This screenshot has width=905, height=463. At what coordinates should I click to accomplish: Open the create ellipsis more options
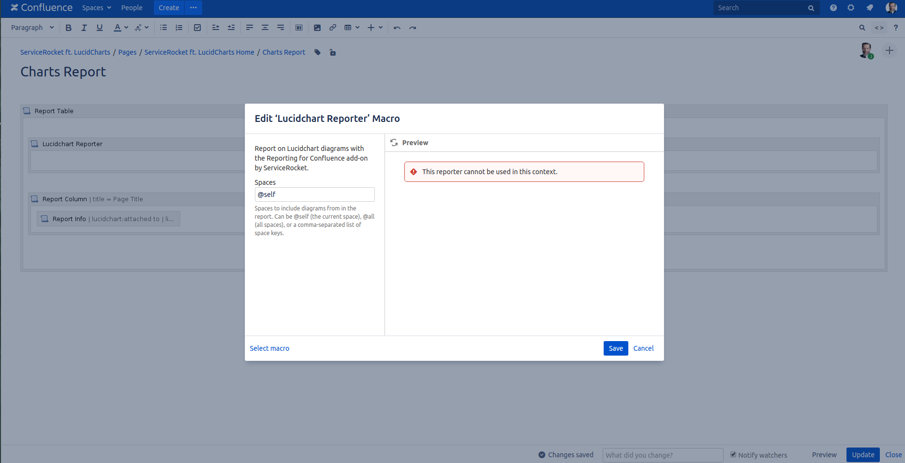point(193,8)
